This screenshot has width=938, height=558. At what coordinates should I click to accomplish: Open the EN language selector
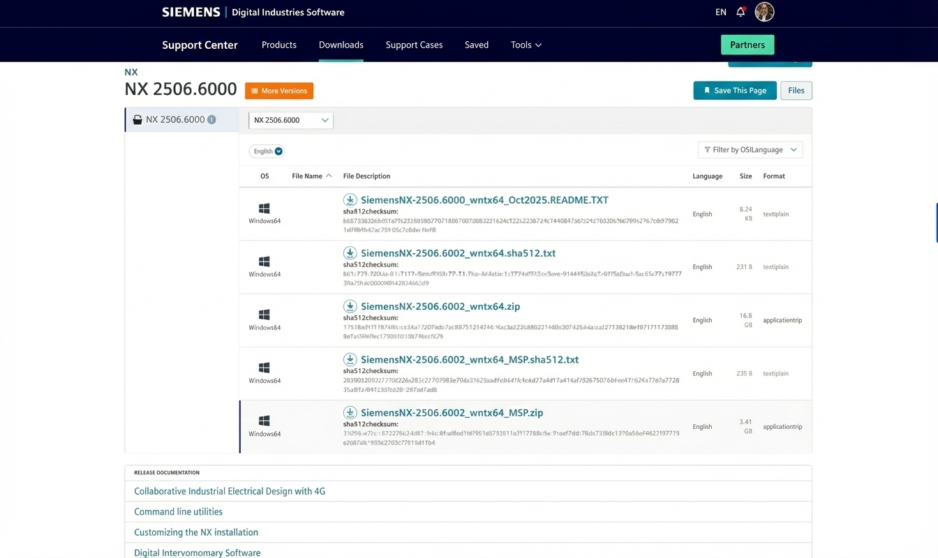(721, 12)
